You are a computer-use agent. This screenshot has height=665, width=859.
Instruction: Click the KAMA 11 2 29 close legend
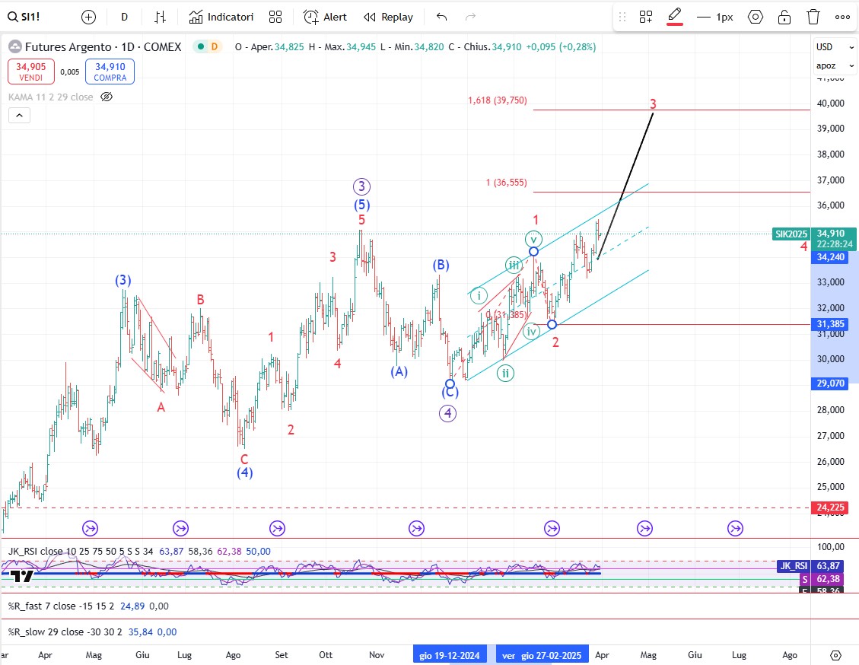(x=50, y=97)
